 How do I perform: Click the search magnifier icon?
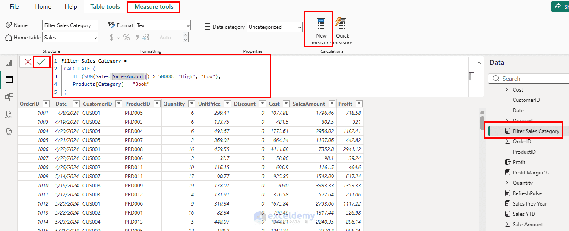coord(496,79)
